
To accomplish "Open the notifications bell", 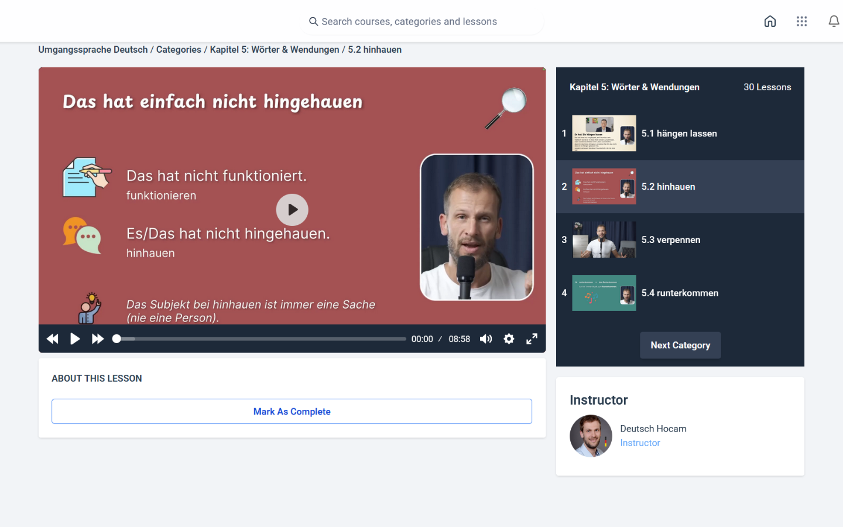I will pyautogui.click(x=833, y=22).
